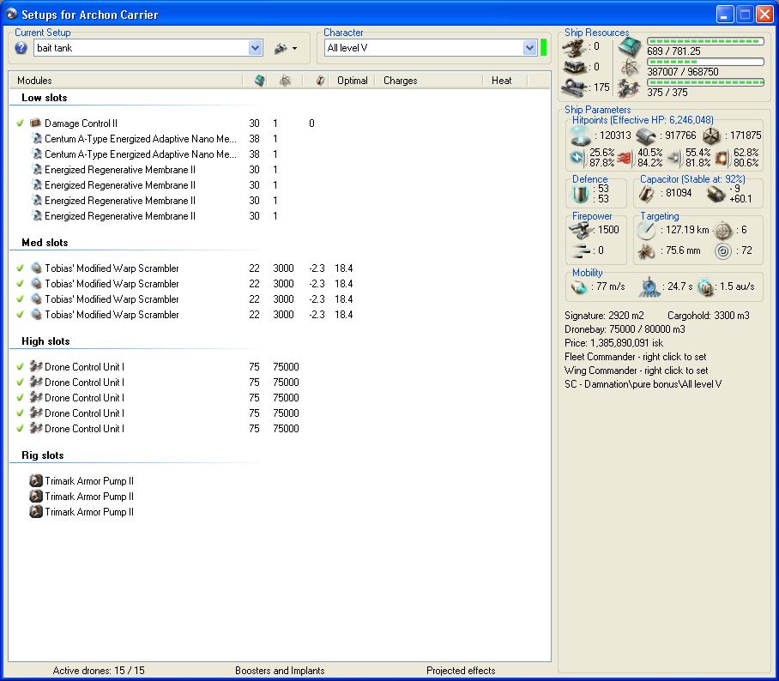Viewport: 779px width, 681px height.
Task: Click the hull structure hitpoints icon
Action: point(711,136)
